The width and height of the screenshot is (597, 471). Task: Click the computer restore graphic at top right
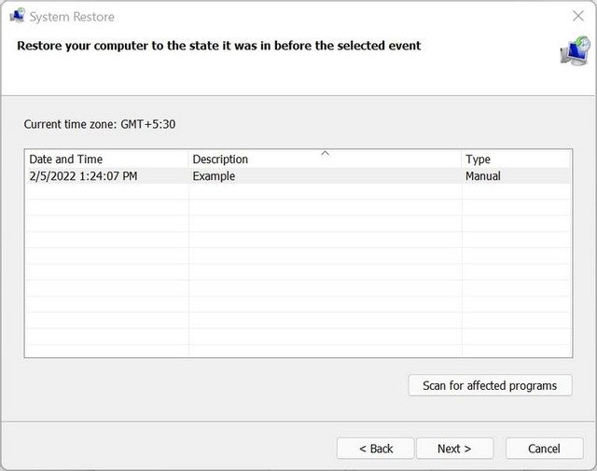[x=573, y=52]
